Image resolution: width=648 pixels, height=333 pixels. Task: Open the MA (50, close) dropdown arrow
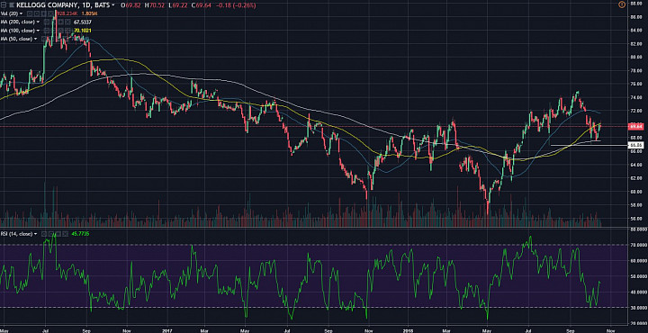35,39
